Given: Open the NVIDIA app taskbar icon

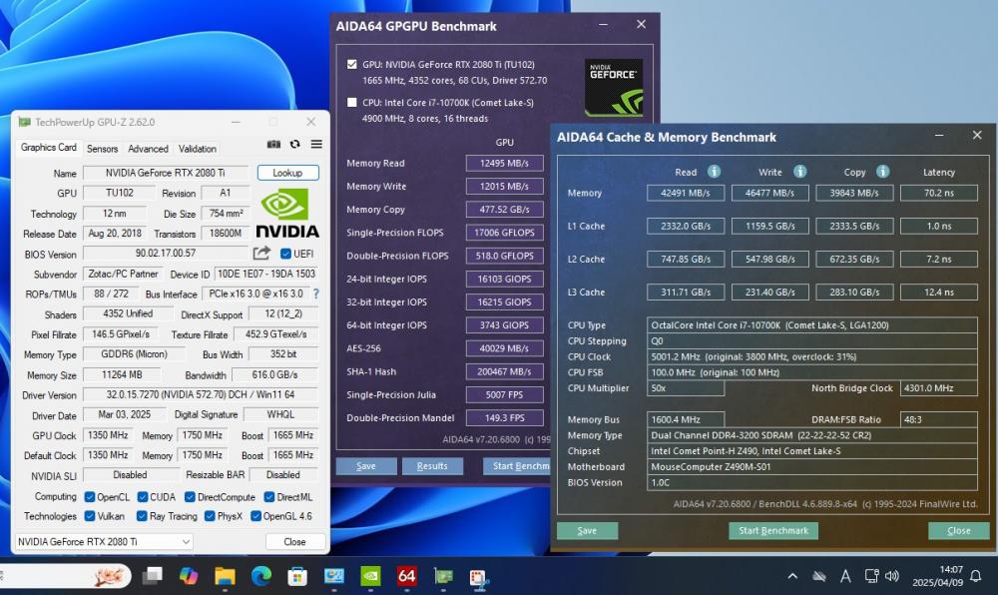Looking at the screenshot, I should (x=370, y=577).
